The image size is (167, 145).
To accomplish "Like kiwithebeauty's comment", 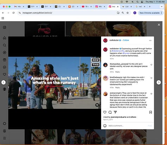I will 151,78.
